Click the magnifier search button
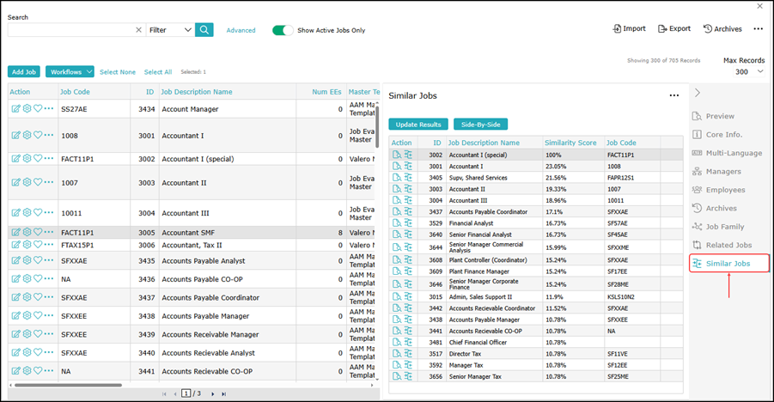 coord(204,30)
